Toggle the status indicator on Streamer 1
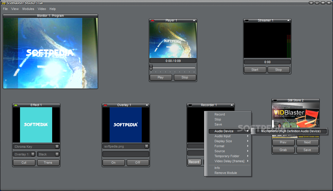The image size is (333, 191). [247, 21]
